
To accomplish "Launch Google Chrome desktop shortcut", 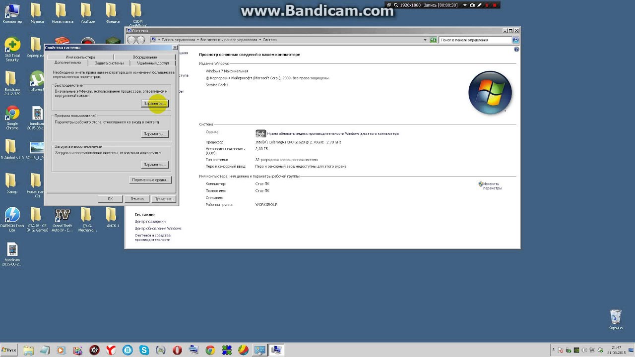I will coord(12,118).
